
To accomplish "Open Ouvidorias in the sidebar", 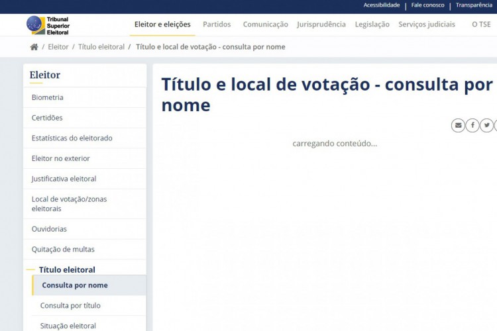I will (x=85, y=229).
